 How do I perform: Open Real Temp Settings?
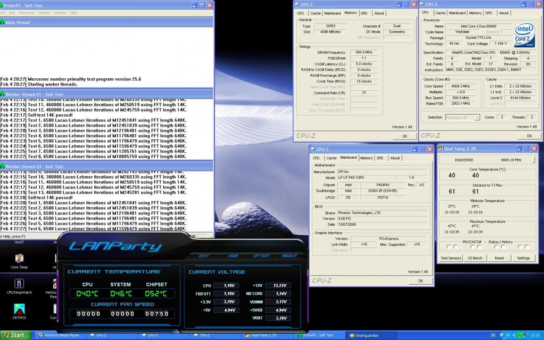(x=523, y=258)
